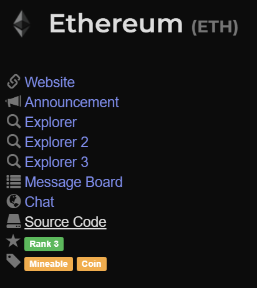
Task: Open the Explorer 2 link
Action: pos(57,142)
